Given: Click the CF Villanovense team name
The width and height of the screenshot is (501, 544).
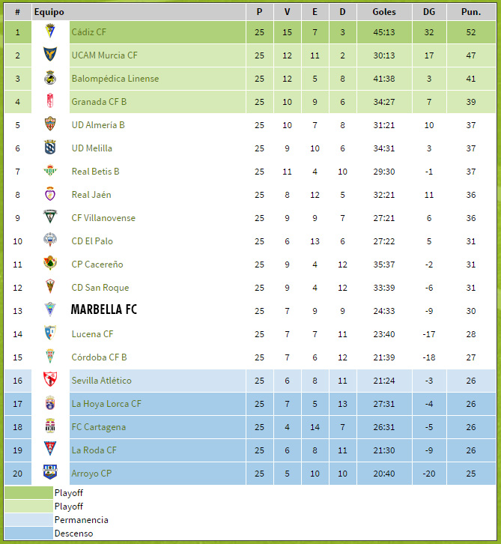Looking at the screenshot, I should click(x=103, y=218).
